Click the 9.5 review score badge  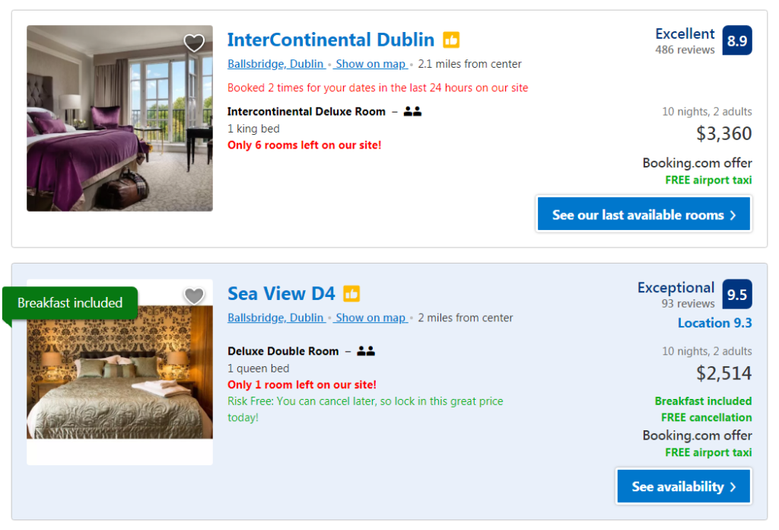click(736, 295)
